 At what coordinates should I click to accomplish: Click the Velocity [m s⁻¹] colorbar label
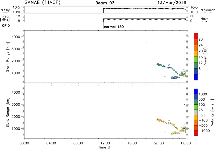tap(212, 112)
